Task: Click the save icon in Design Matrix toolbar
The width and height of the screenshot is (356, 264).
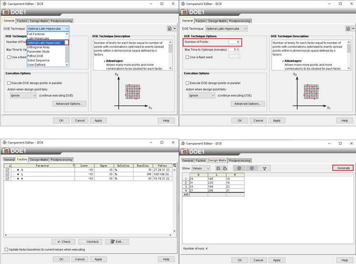Action: pyautogui.click(x=218, y=168)
